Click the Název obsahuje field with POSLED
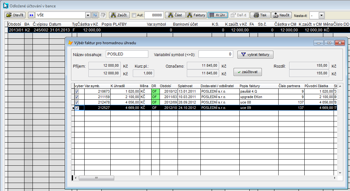Viewport: 350px width, 191px height. pos(127,54)
